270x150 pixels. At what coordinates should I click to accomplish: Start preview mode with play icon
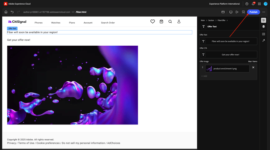pyautogui.click(x=237, y=12)
